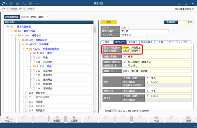Click the F10 中止 button

(x=156, y=119)
